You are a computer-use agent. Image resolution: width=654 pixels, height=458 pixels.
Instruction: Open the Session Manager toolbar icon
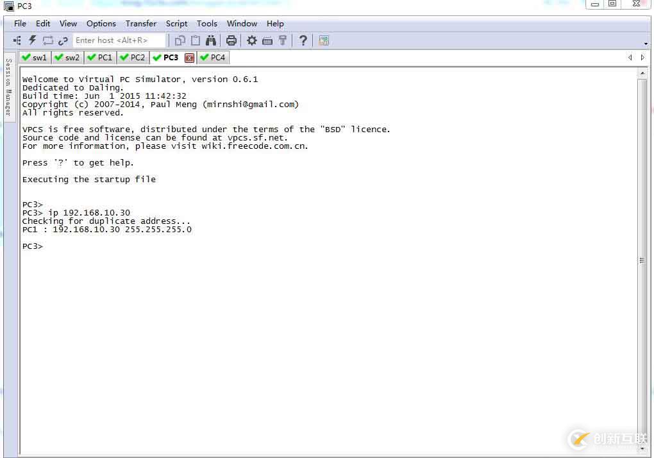coord(17,40)
